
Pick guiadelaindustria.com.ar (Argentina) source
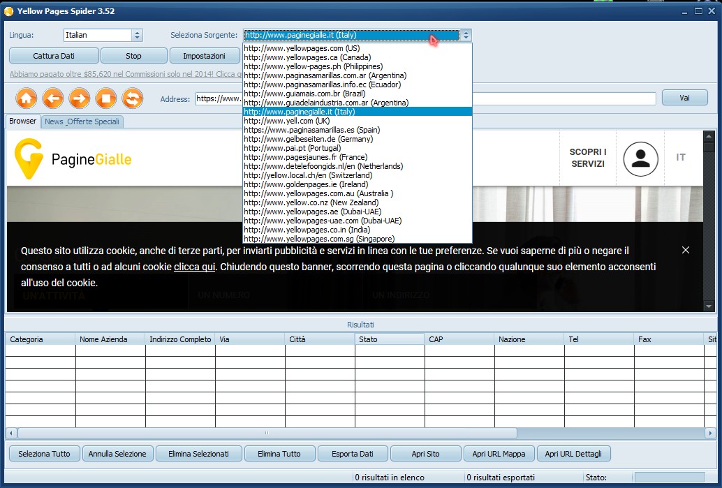tap(358, 103)
